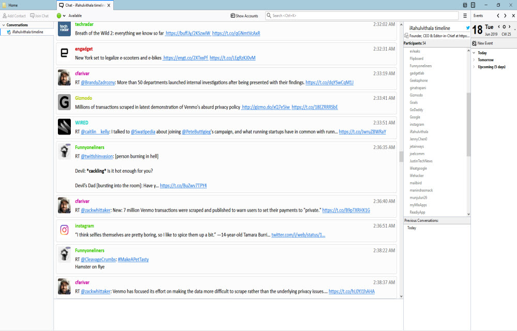Select participant ReadiyApp

coord(417,213)
